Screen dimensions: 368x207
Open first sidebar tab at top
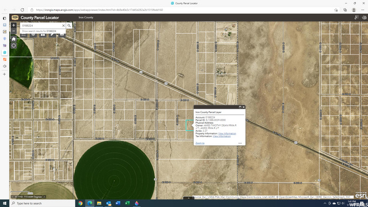pyautogui.click(x=5, y=18)
